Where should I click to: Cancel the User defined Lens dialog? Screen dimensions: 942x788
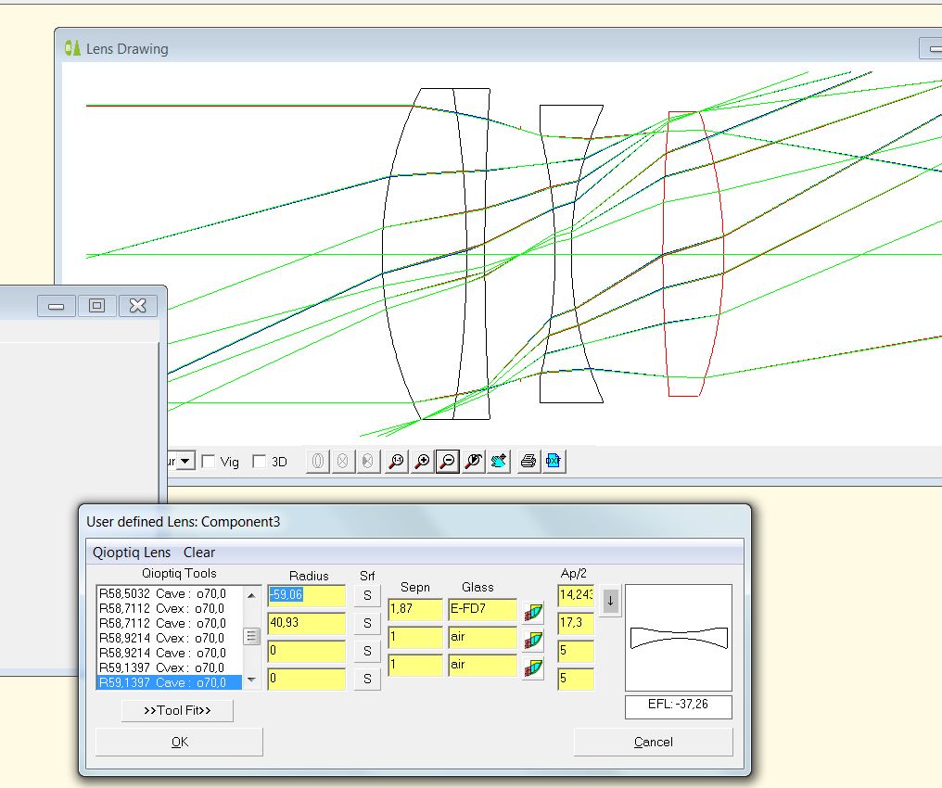pos(653,742)
